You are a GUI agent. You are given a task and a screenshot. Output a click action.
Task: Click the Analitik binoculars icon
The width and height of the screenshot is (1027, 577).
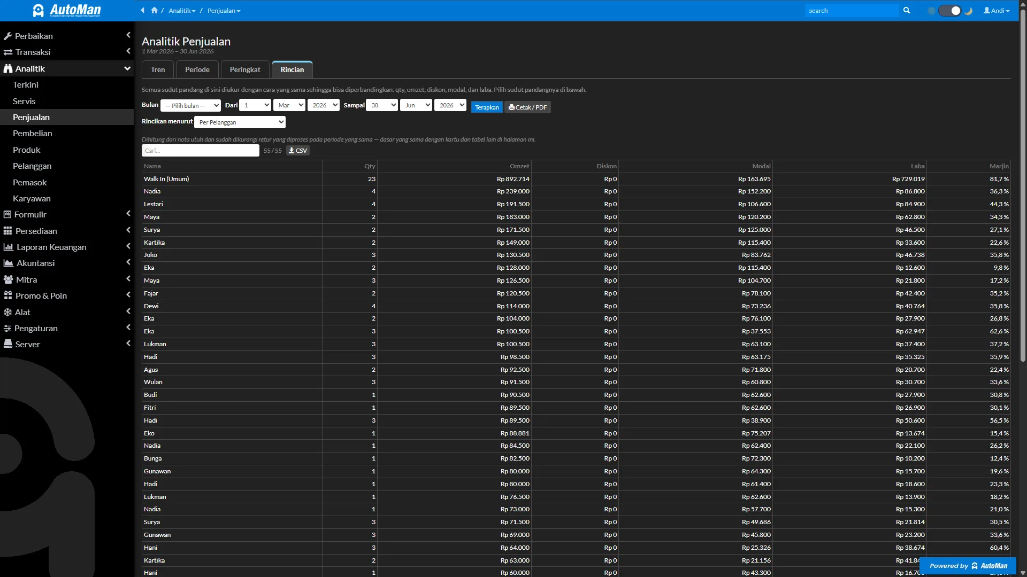pos(8,69)
